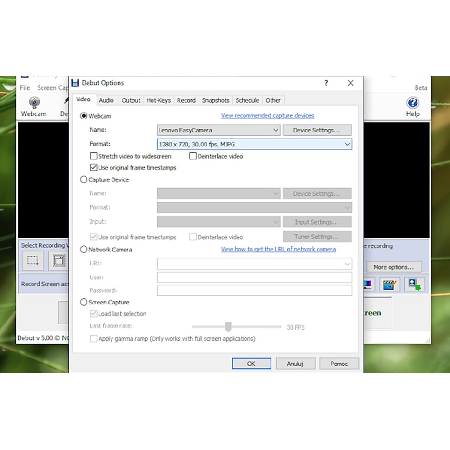Click the Debut Options floppy disk icon
450x450 pixels.
tap(75, 83)
